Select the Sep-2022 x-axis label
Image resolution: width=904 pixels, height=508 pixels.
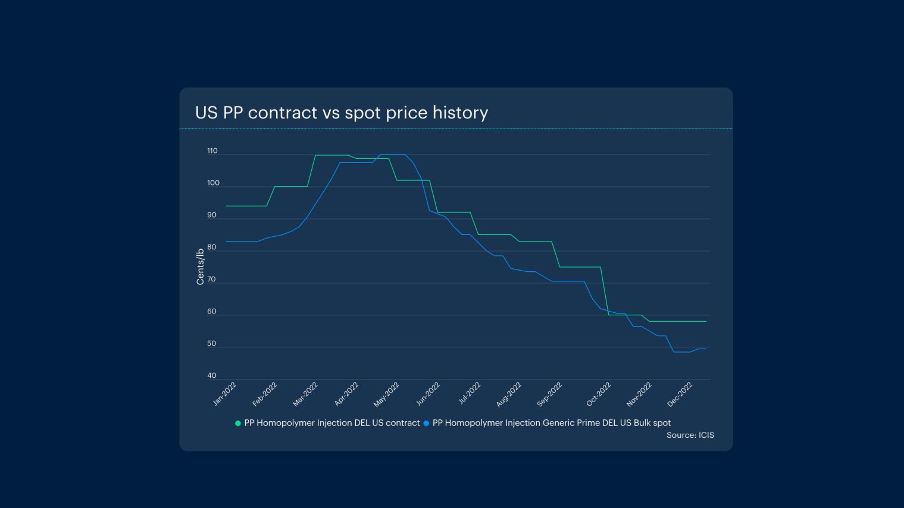click(x=549, y=394)
